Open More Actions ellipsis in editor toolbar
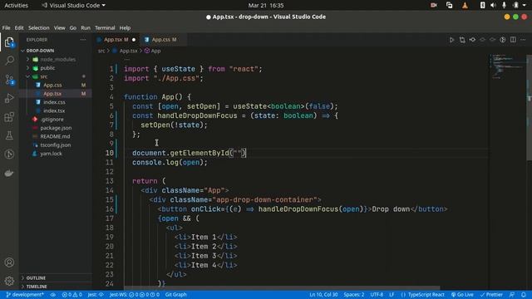 [523, 40]
